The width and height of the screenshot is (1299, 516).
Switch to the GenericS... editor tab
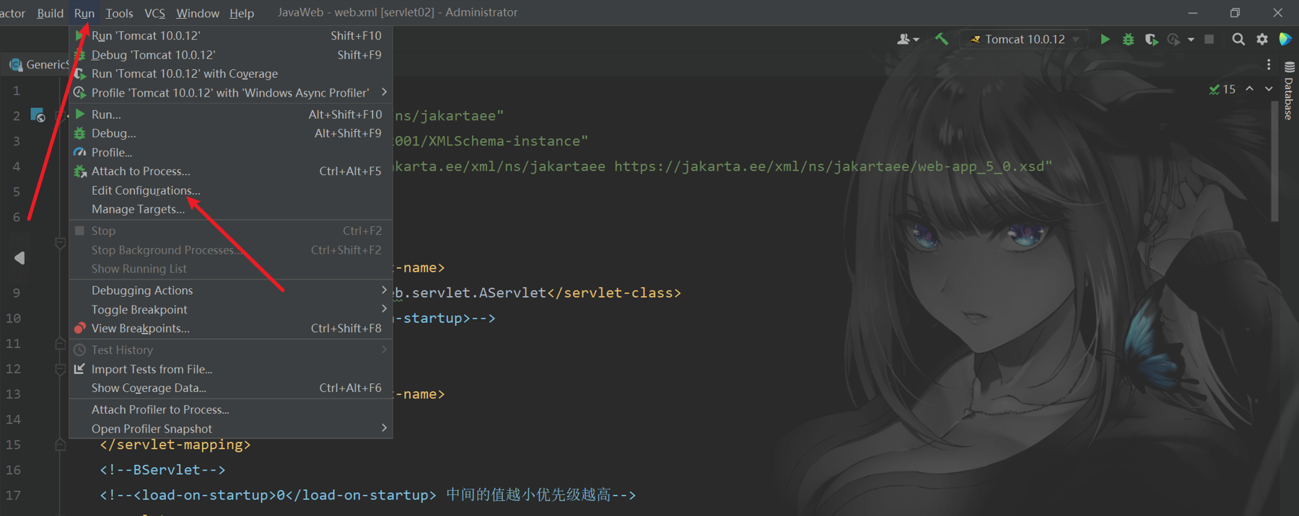tap(38, 65)
